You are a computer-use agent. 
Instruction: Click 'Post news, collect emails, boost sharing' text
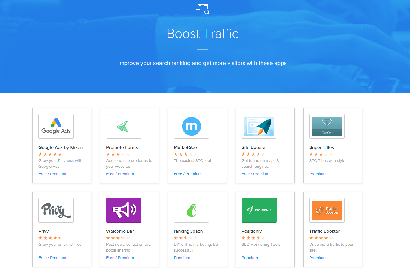pyautogui.click(x=129, y=247)
